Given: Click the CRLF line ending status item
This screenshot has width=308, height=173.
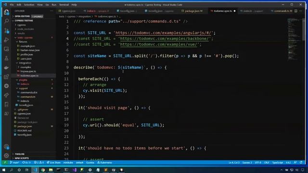Looking at the screenshot, I should pos(267,162).
